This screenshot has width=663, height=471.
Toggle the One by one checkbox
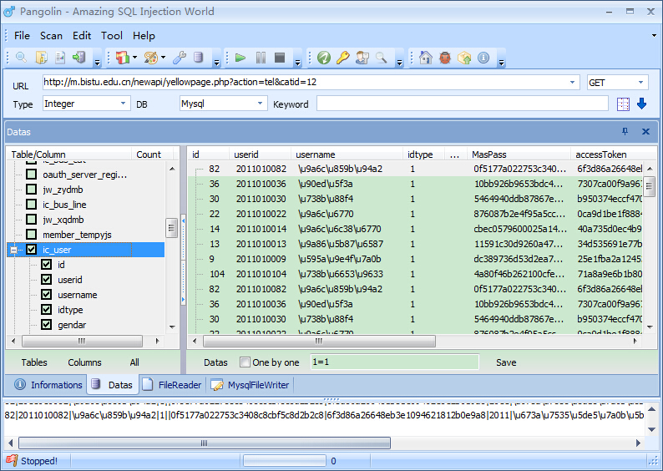(245, 362)
